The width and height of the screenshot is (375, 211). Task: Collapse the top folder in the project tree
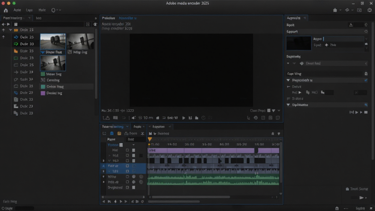click(10, 30)
